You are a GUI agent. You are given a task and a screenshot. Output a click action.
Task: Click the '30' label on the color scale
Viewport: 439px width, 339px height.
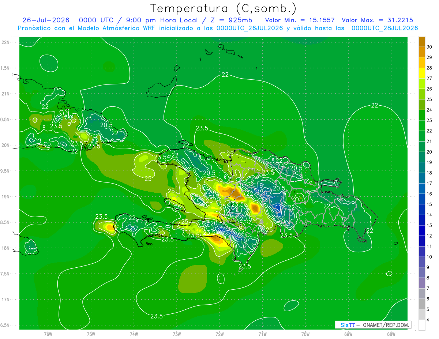[429, 47]
